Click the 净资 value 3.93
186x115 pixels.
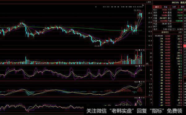point(165,29)
